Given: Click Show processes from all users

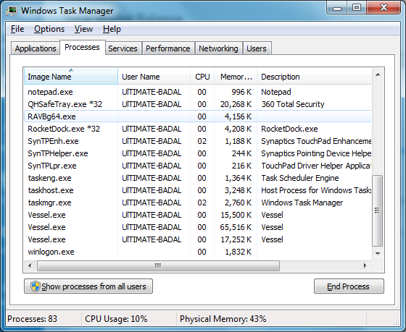Looking at the screenshot, I should point(88,286).
